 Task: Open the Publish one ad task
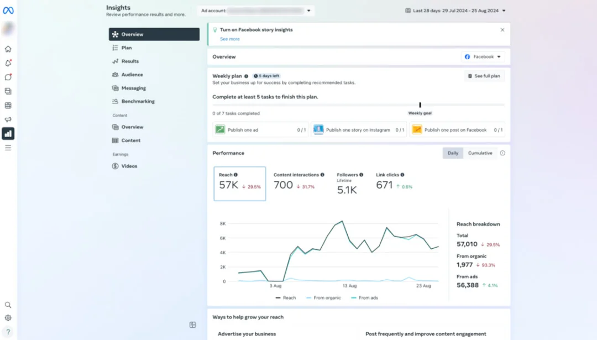(260, 130)
